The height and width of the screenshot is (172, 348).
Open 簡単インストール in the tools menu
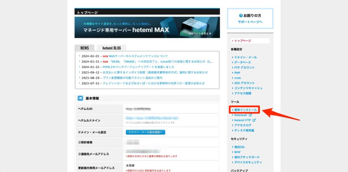(245, 110)
